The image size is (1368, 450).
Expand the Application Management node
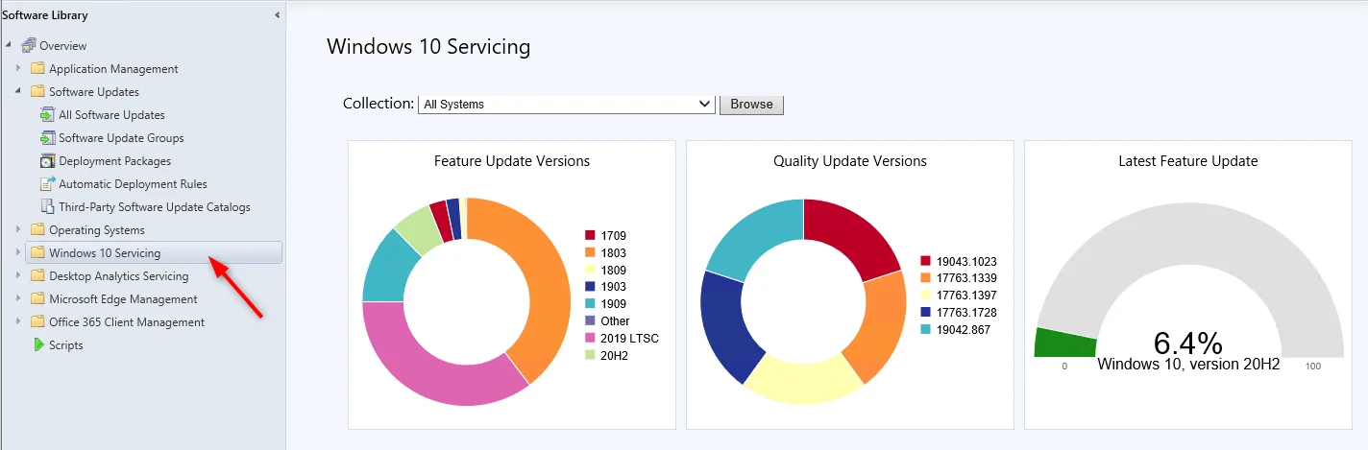tap(18, 69)
